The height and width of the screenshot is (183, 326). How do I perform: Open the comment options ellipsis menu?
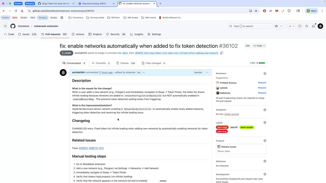(x=207, y=72)
